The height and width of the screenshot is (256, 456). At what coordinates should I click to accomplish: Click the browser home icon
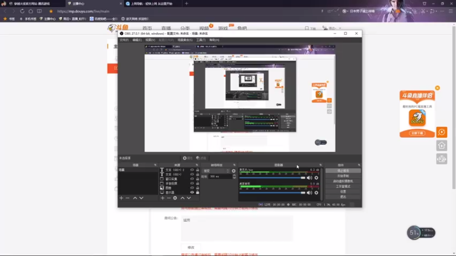click(x=31, y=11)
